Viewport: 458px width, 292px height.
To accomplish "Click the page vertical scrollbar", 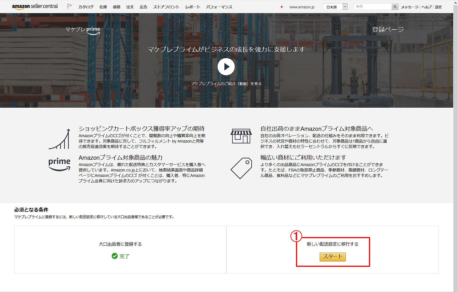I will point(455,146).
